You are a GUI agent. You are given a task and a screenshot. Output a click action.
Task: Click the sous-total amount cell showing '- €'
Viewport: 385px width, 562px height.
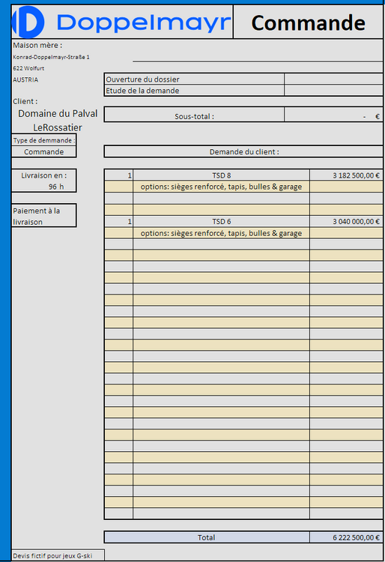pyautogui.click(x=333, y=115)
